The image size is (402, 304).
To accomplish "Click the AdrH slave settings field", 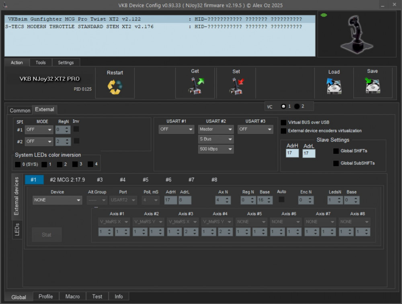I will click(292, 153).
